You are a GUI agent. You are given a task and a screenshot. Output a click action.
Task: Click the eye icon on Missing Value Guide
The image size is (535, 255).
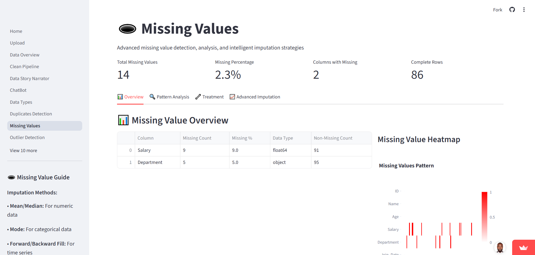coord(11,177)
